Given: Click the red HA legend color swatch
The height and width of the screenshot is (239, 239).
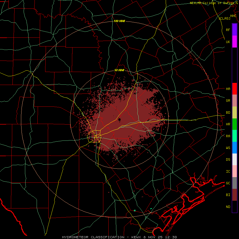Looking at the screenshot, I should [x=234, y=89].
